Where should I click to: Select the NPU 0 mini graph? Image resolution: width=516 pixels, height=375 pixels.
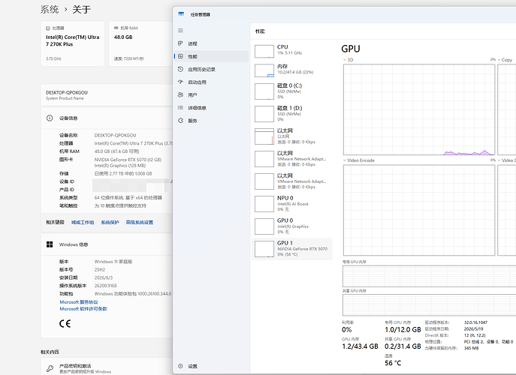click(x=264, y=204)
